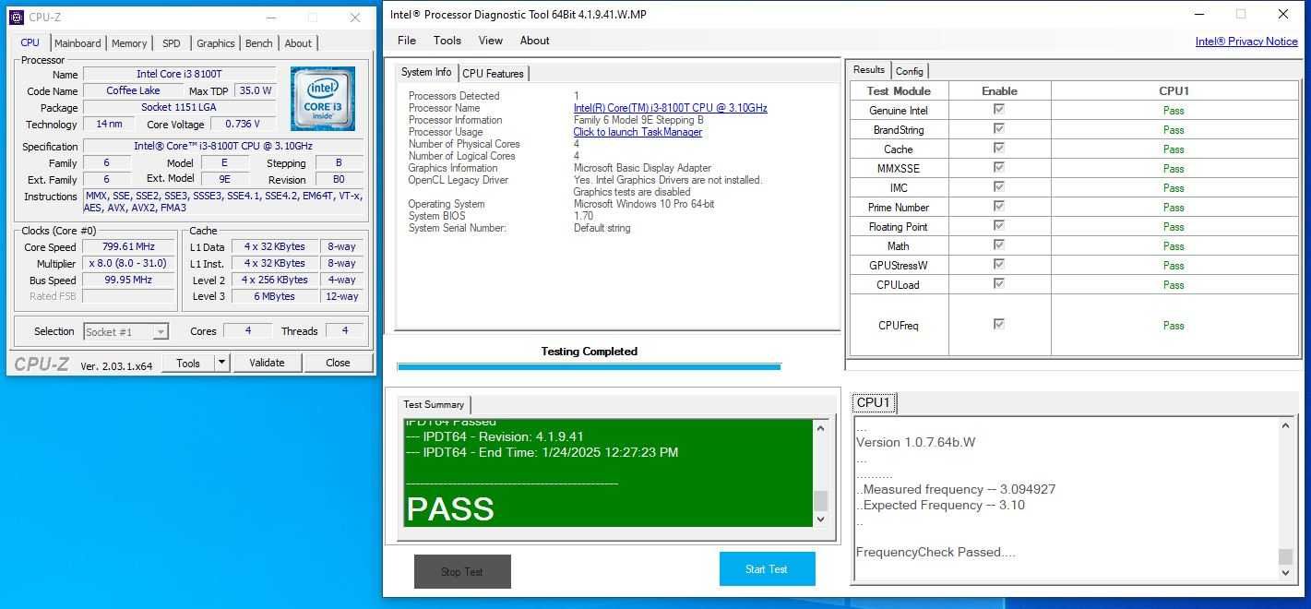Toggle the BrandString test checkbox
Screen dimensions: 1311x609
[998, 128]
